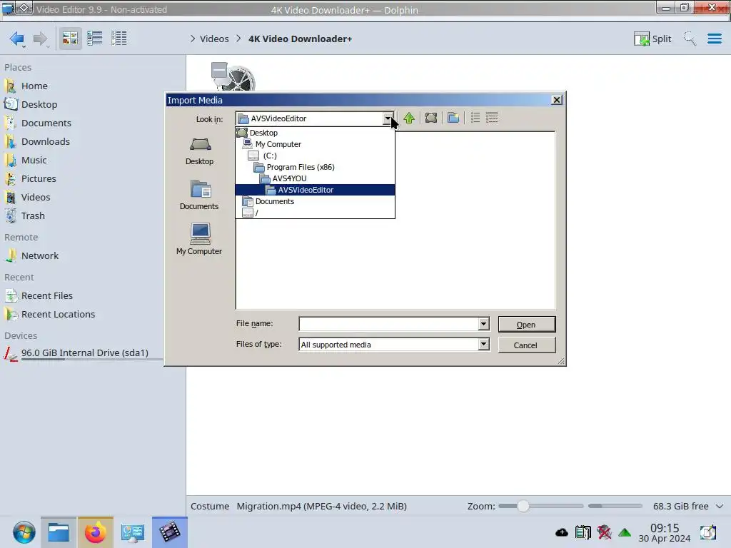
Task: Go forward in Dolphin navigation
Action: pos(41,39)
